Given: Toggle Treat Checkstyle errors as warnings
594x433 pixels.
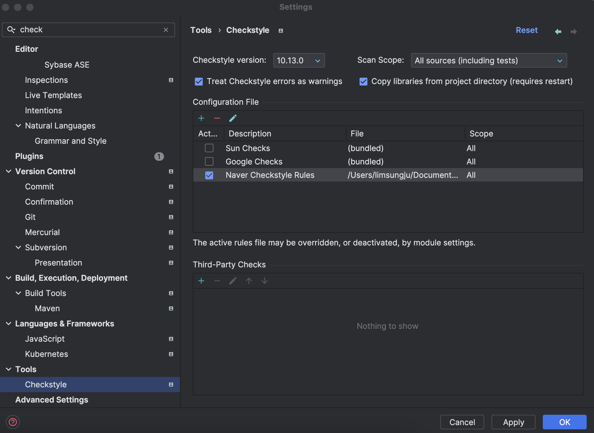Looking at the screenshot, I should tap(199, 82).
